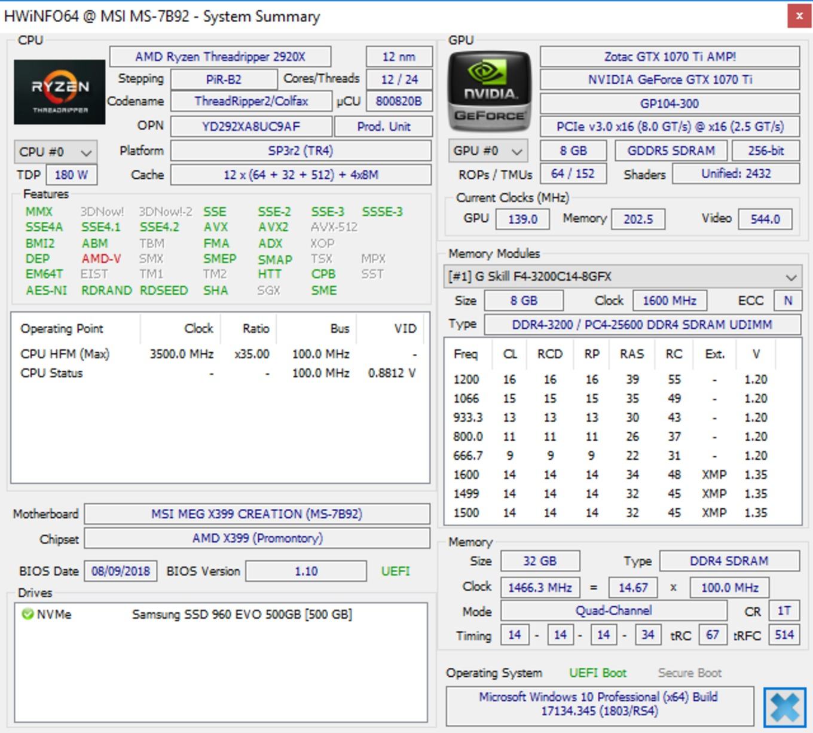The height and width of the screenshot is (733, 813).
Task: Click the platform field SP3r2 (TR4)
Action: pos(301,151)
